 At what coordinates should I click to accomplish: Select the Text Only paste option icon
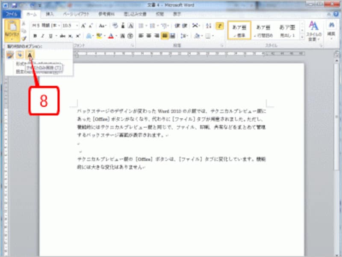[29, 54]
